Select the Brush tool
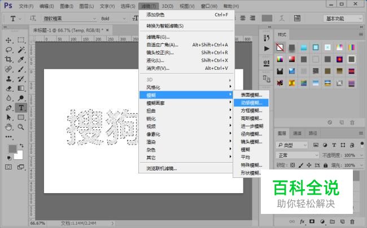Screen dimensions: 367x228 click(21, 69)
